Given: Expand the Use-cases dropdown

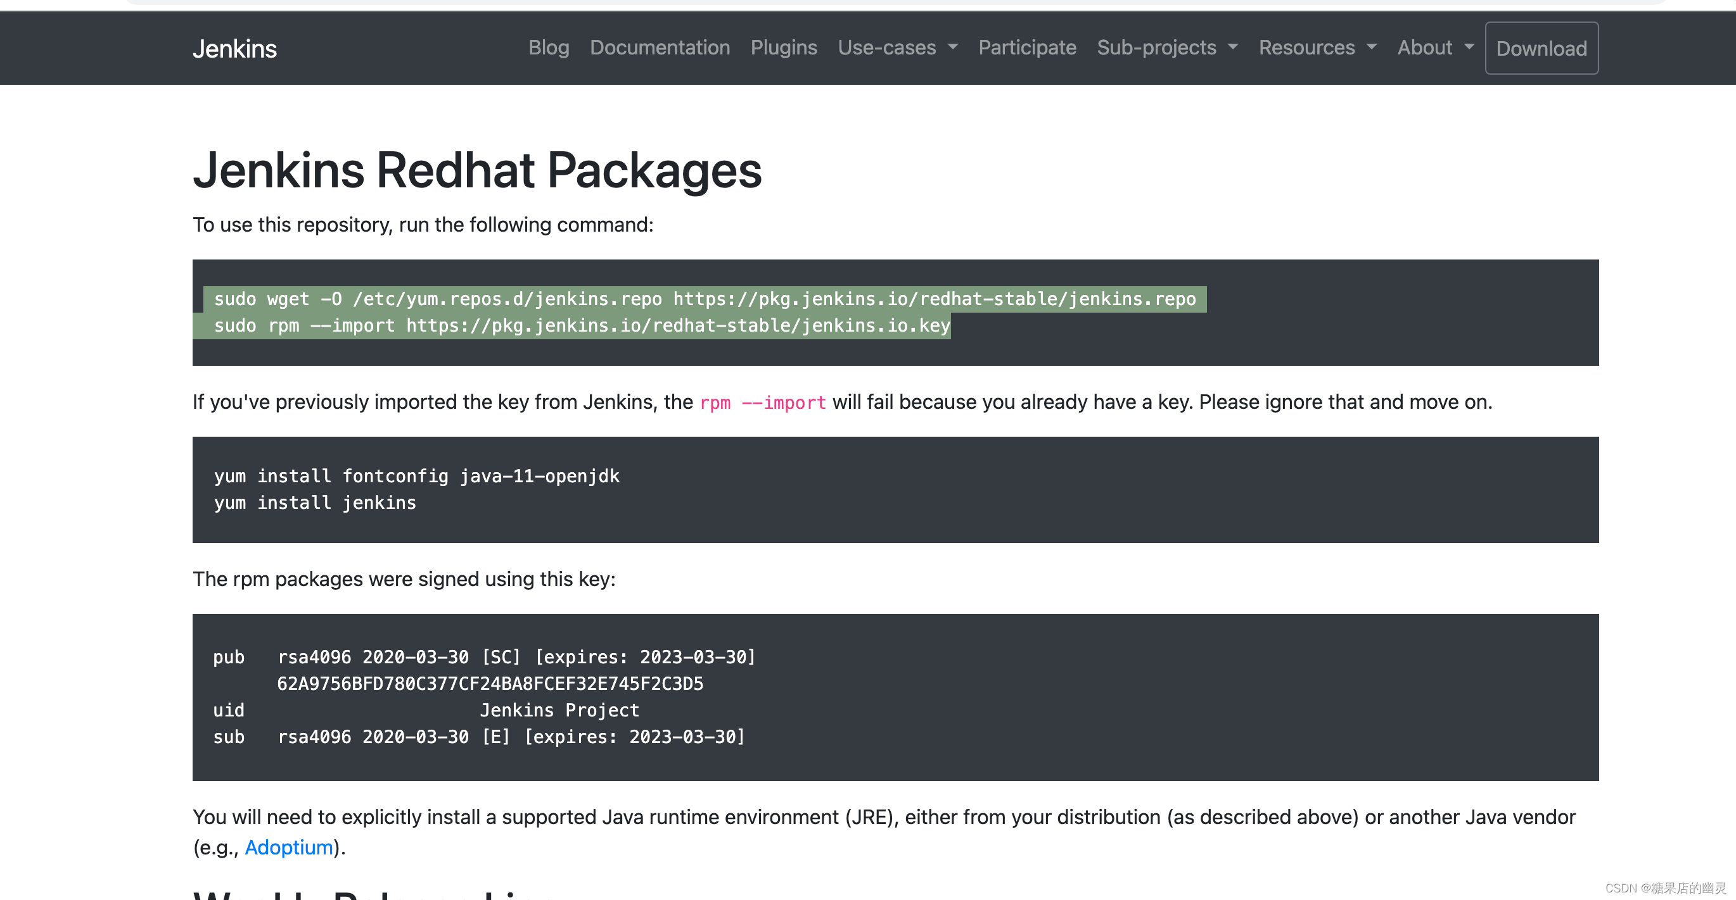Looking at the screenshot, I should point(898,47).
